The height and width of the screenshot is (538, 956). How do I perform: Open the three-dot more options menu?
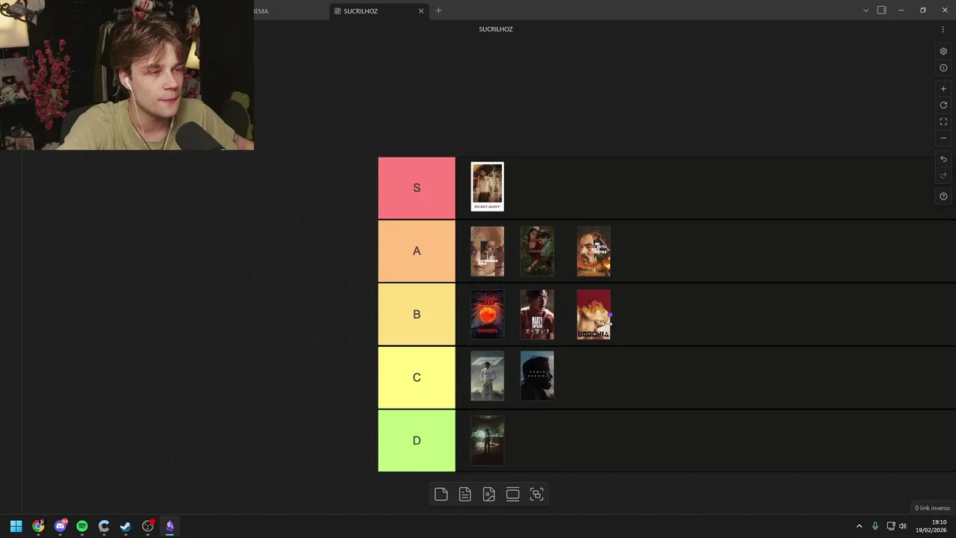click(943, 29)
